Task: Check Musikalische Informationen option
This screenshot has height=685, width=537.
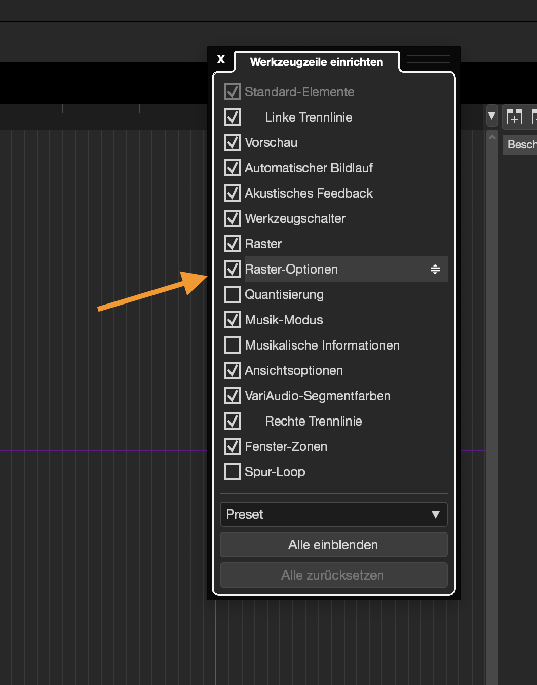Action: tap(233, 345)
